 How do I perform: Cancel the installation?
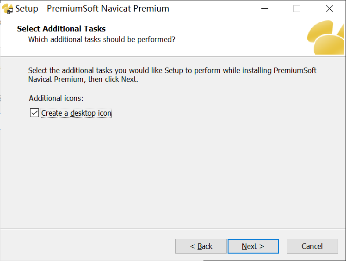(312, 246)
